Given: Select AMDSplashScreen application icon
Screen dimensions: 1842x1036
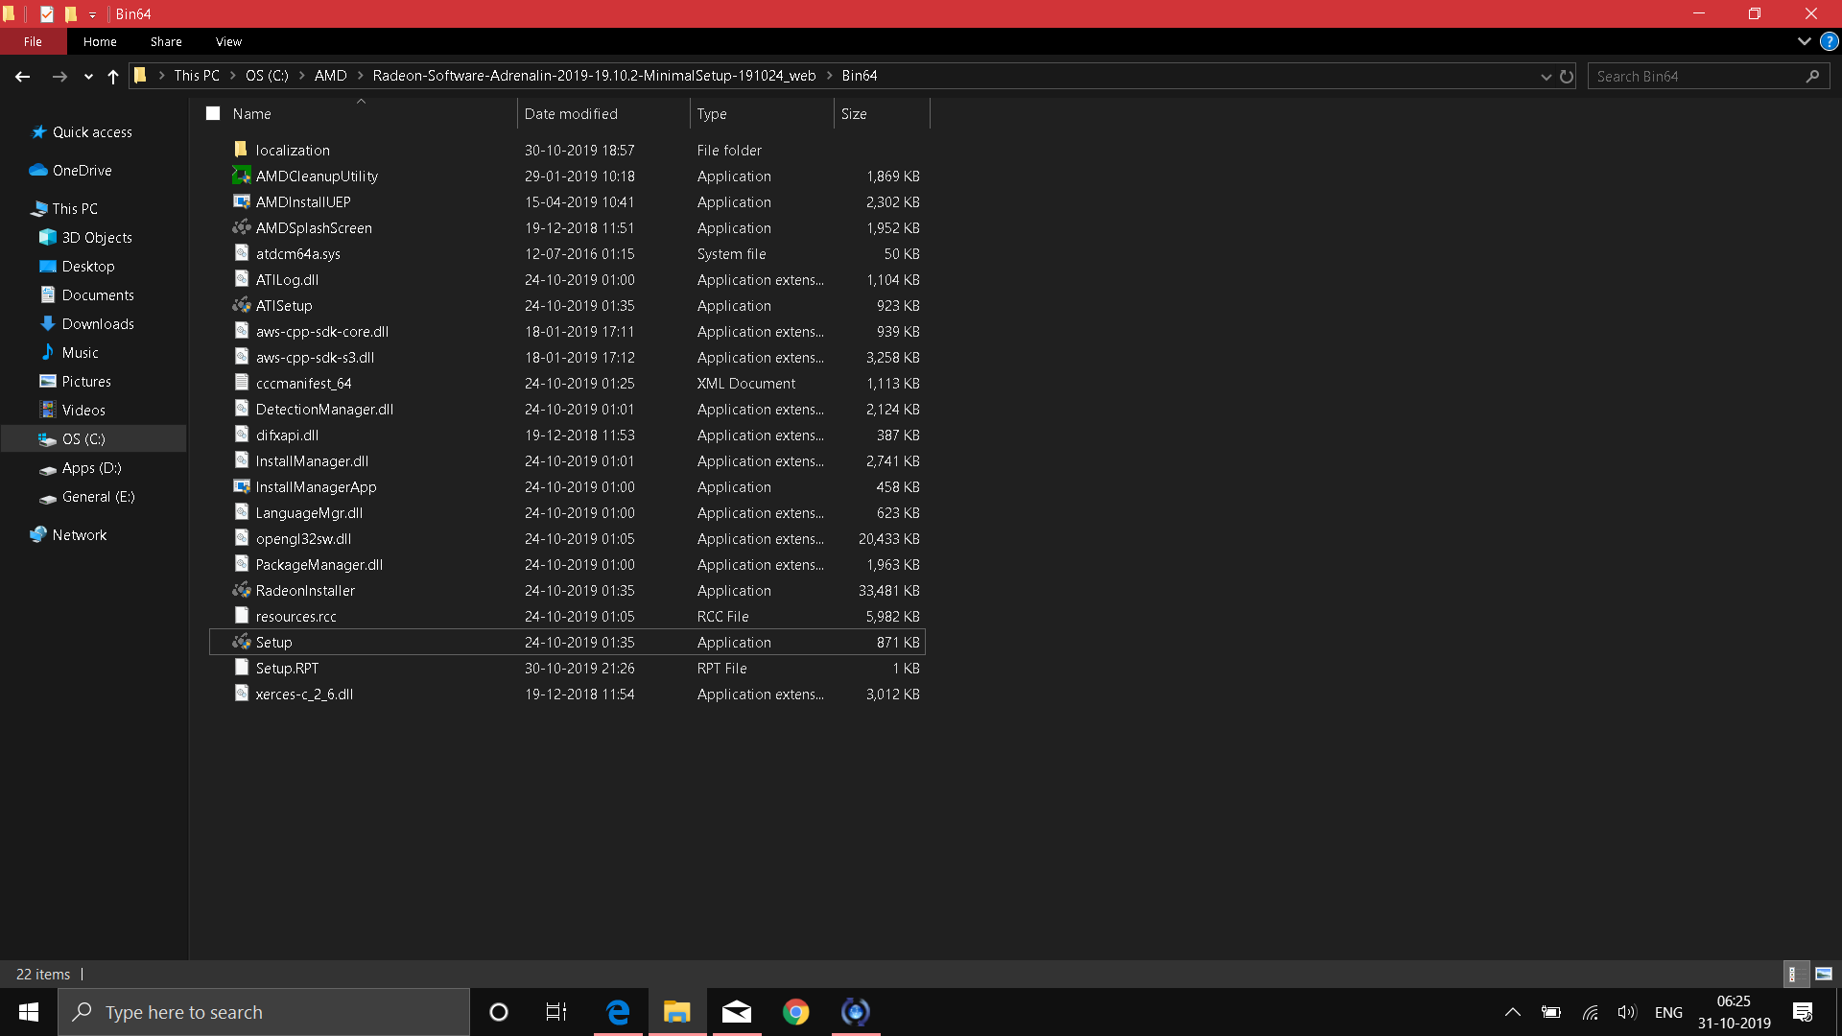Looking at the screenshot, I should [241, 227].
